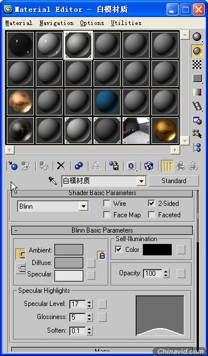Click the Go Forward to Sibling icon
This screenshot has height=356, width=208.
tap(193, 165)
